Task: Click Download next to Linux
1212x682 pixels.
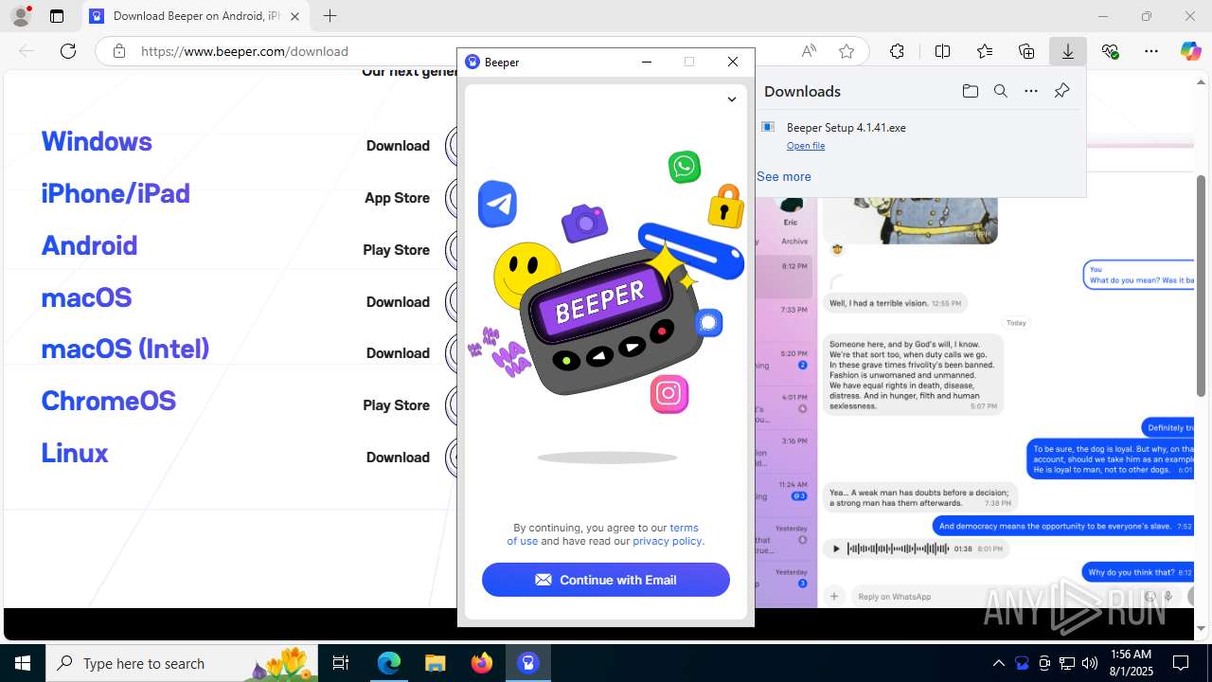Action: pos(398,458)
